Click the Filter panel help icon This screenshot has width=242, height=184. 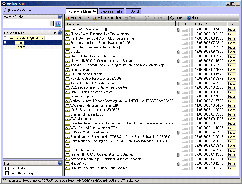pos(60,163)
